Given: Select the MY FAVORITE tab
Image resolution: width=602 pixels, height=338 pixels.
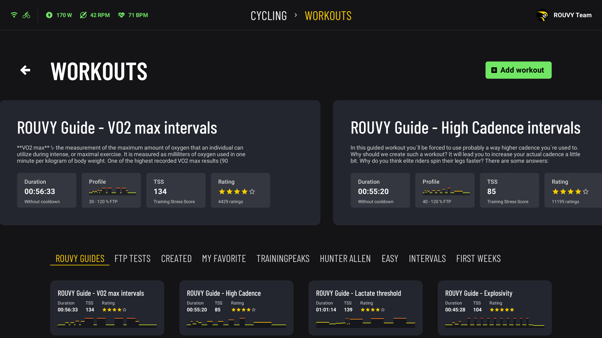Looking at the screenshot, I should tap(224, 259).
